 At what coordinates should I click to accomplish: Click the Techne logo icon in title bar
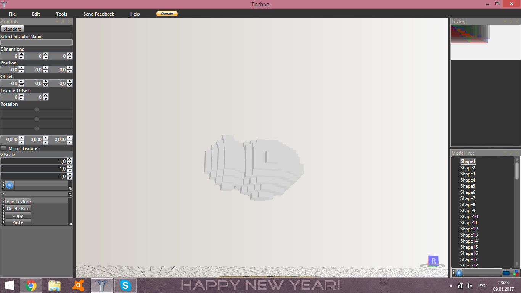(4, 4)
